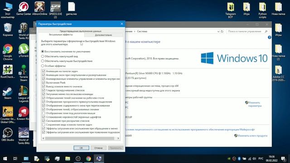Click the Отмена button

(x=98, y=148)
